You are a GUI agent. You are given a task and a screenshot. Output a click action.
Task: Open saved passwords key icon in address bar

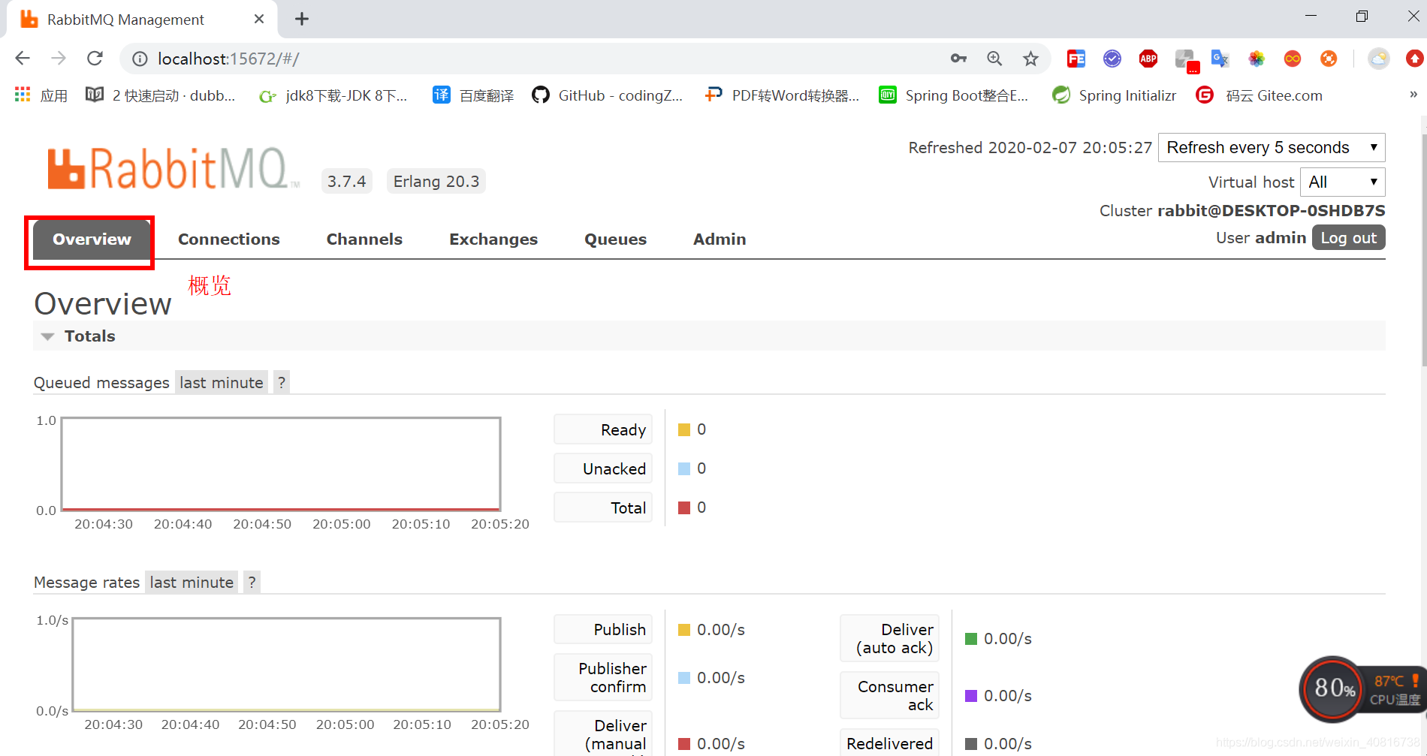point(958,59)
